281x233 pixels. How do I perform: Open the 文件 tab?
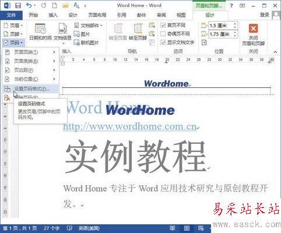pyautogui.click(x=11, y=15)
